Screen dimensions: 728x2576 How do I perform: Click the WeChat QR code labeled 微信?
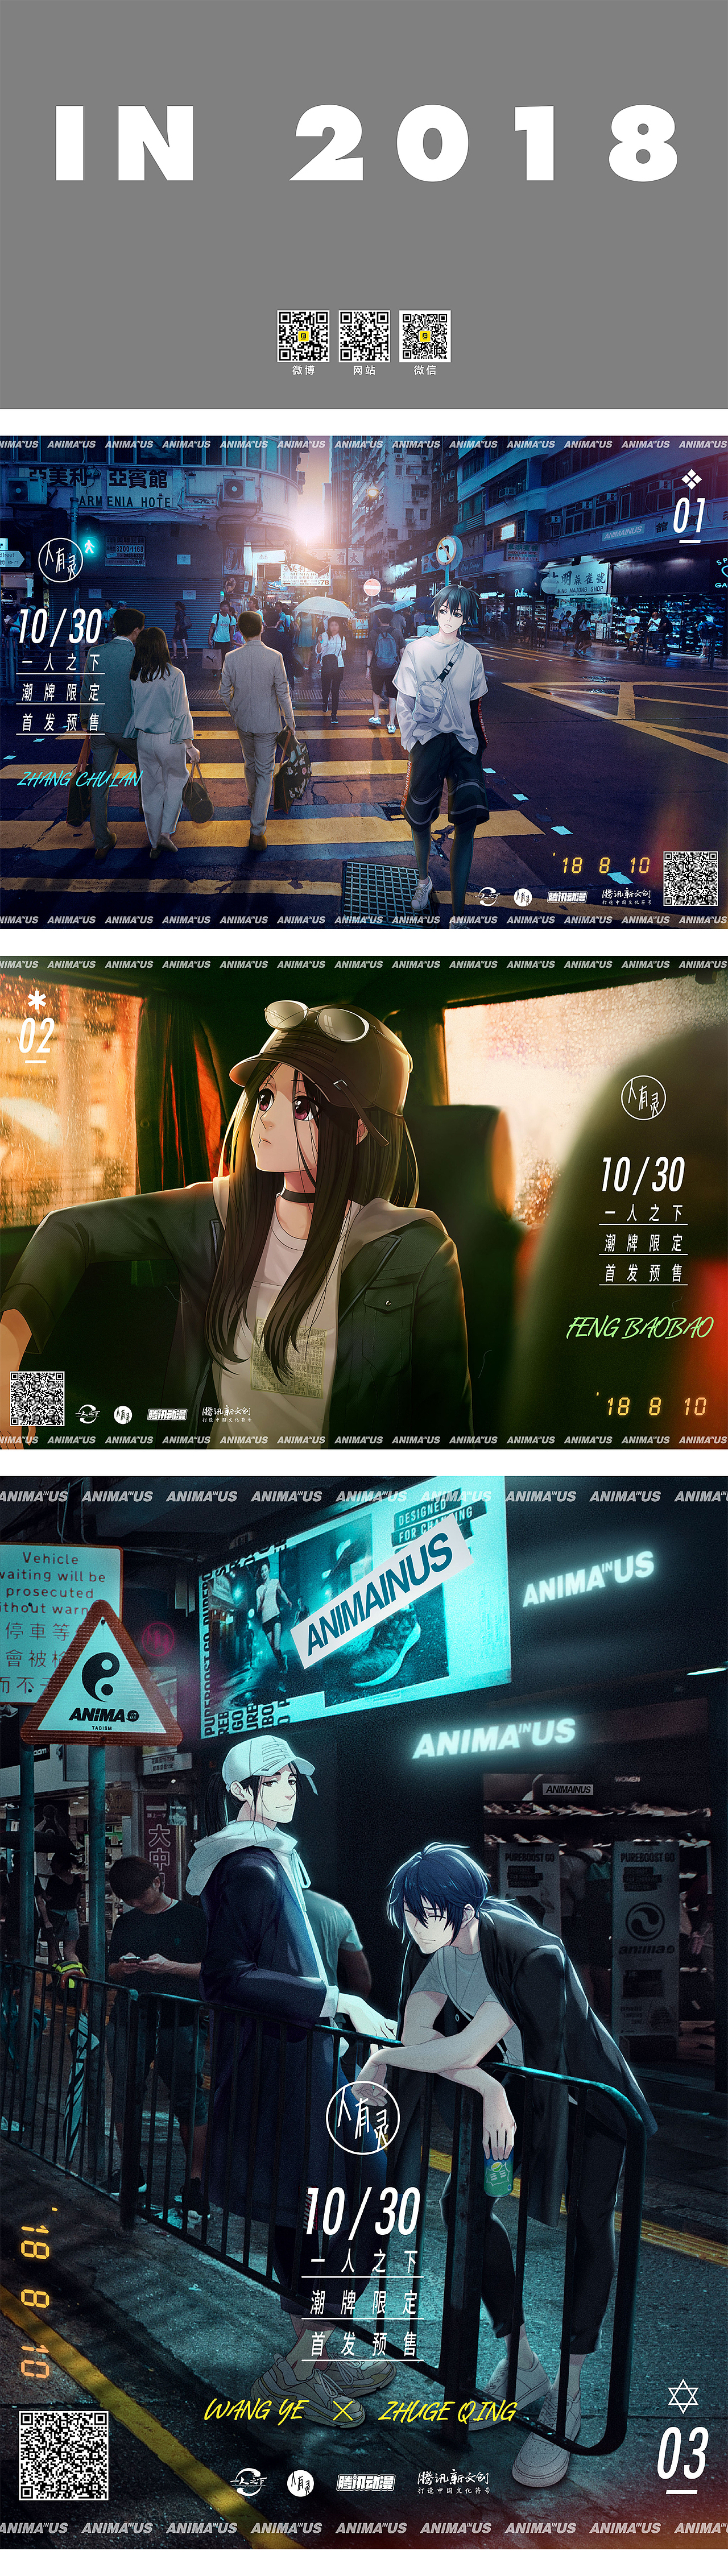click(425, 336)
